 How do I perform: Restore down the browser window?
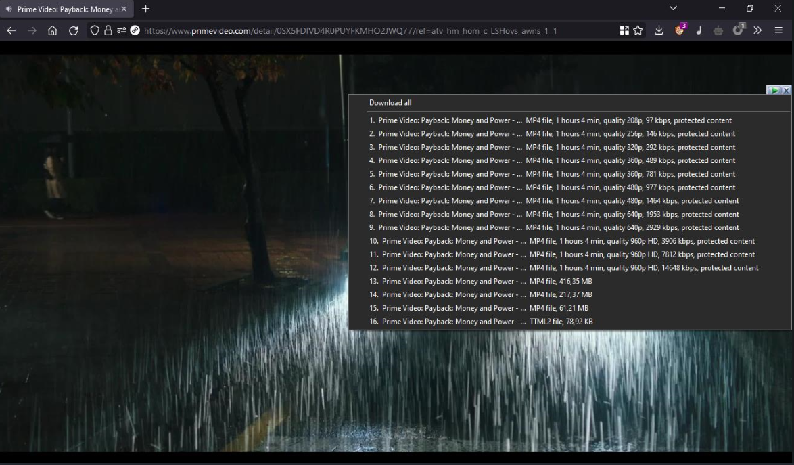(750, 8)
